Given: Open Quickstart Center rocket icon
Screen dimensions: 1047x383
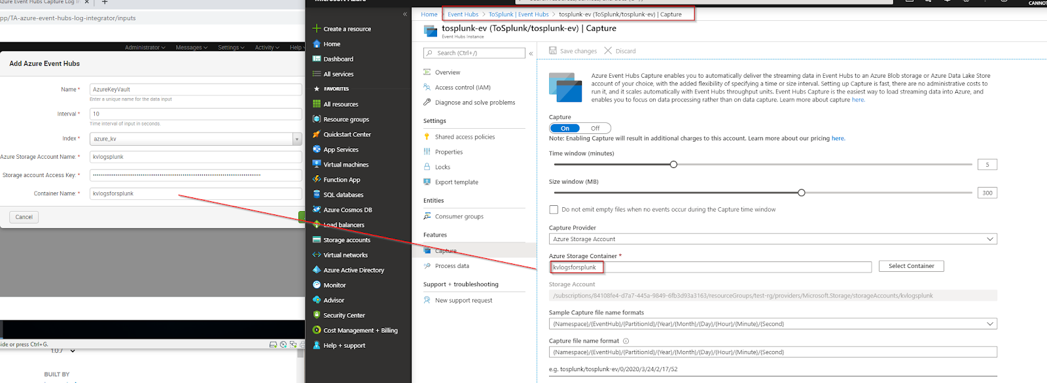Looking at the screenshot, I should [x=317, y=134].
